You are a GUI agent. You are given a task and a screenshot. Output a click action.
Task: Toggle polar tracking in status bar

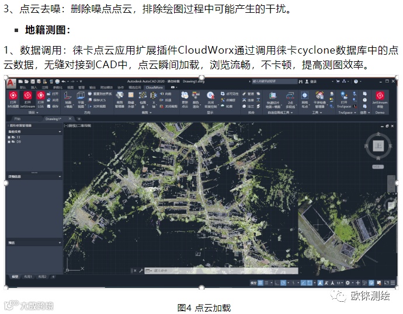[283, 283]
